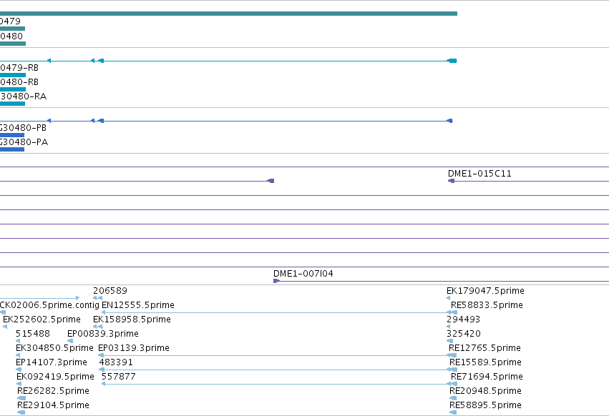
Task: Click the 30480-RA transcript label
Action: pos(24,96)
